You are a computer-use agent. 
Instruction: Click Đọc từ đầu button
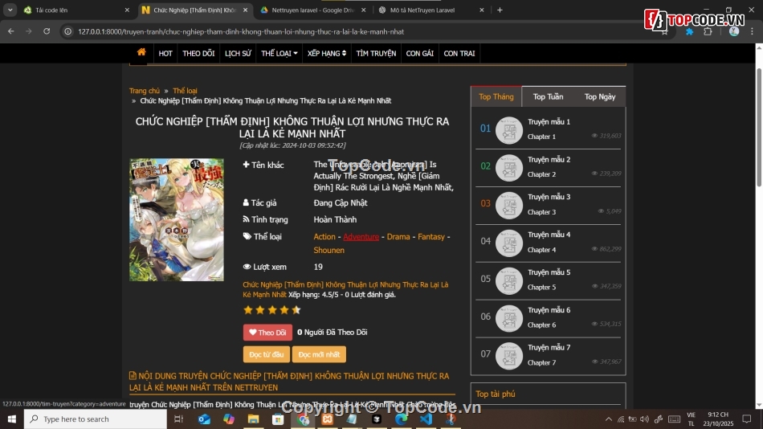coord(266,354)
